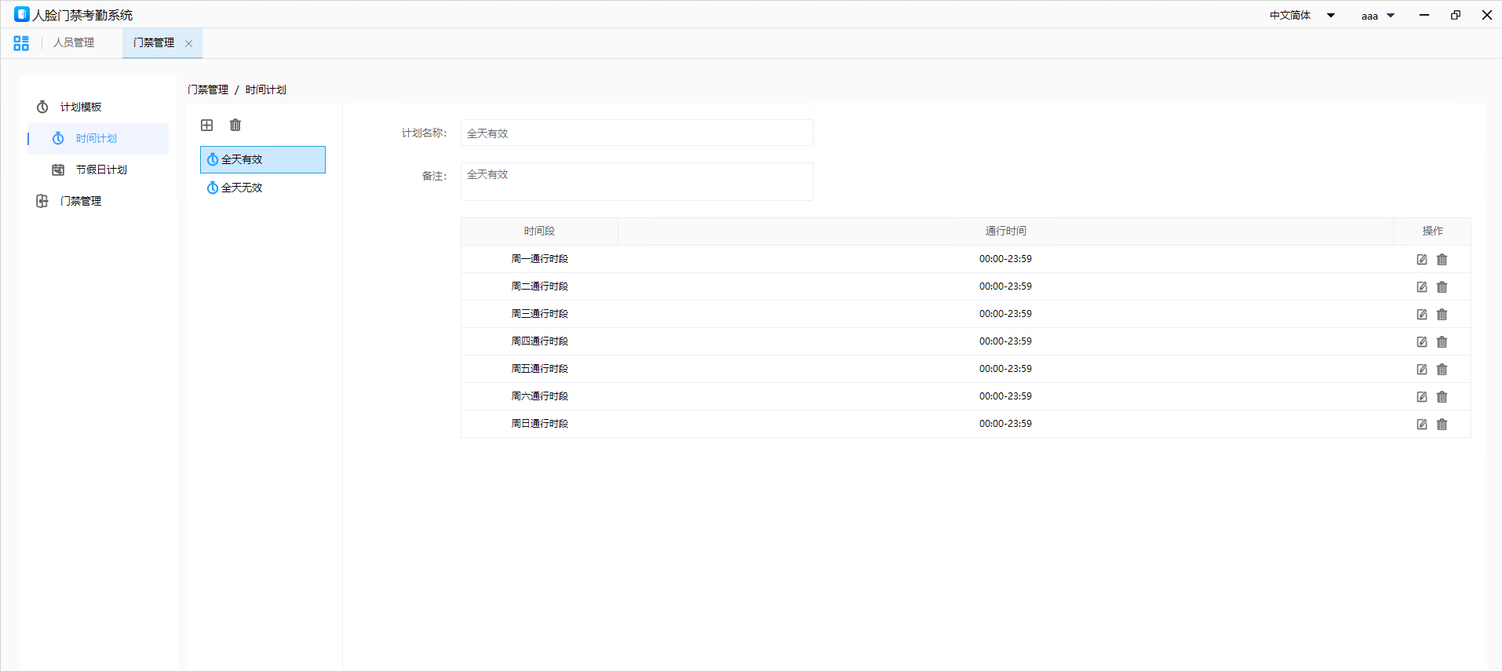
Task: Switch to the 人员管理 tab
Action: coord(74,43)
